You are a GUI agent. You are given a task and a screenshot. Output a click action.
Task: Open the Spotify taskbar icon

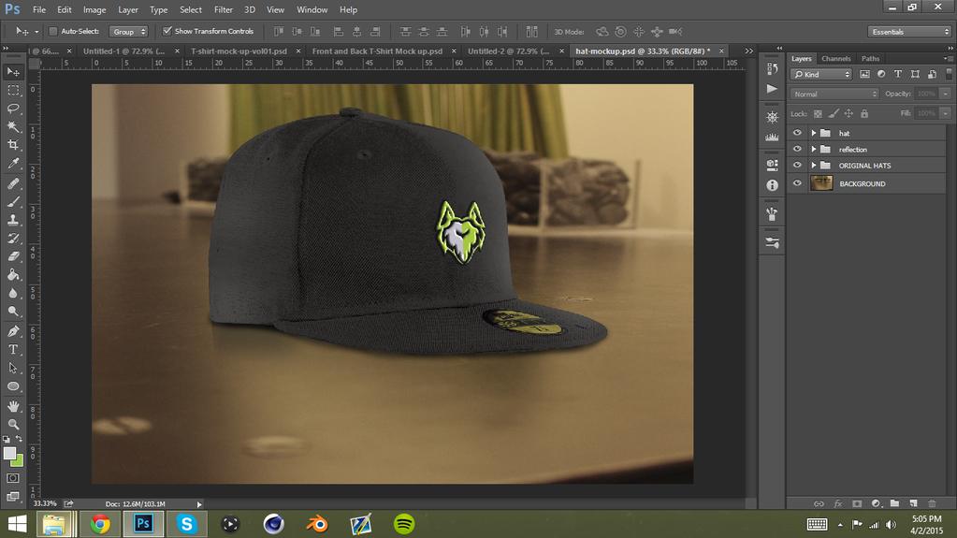(x=403, y=524)
